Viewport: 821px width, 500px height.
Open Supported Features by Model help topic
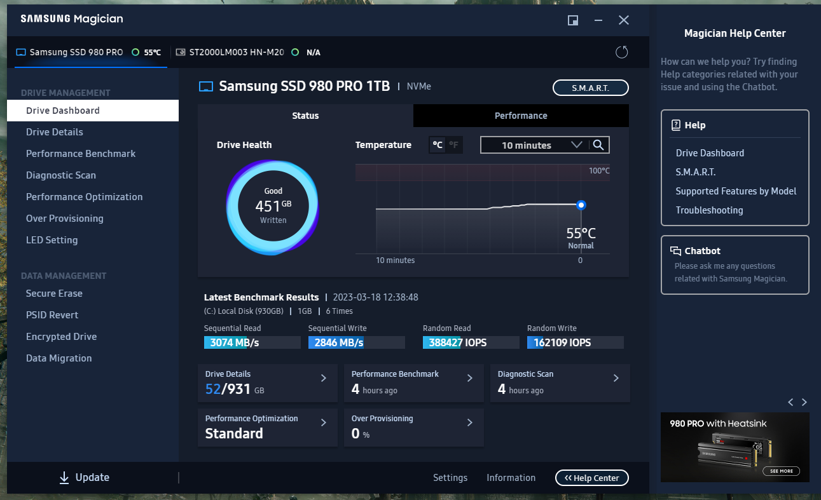coord(736,191)
